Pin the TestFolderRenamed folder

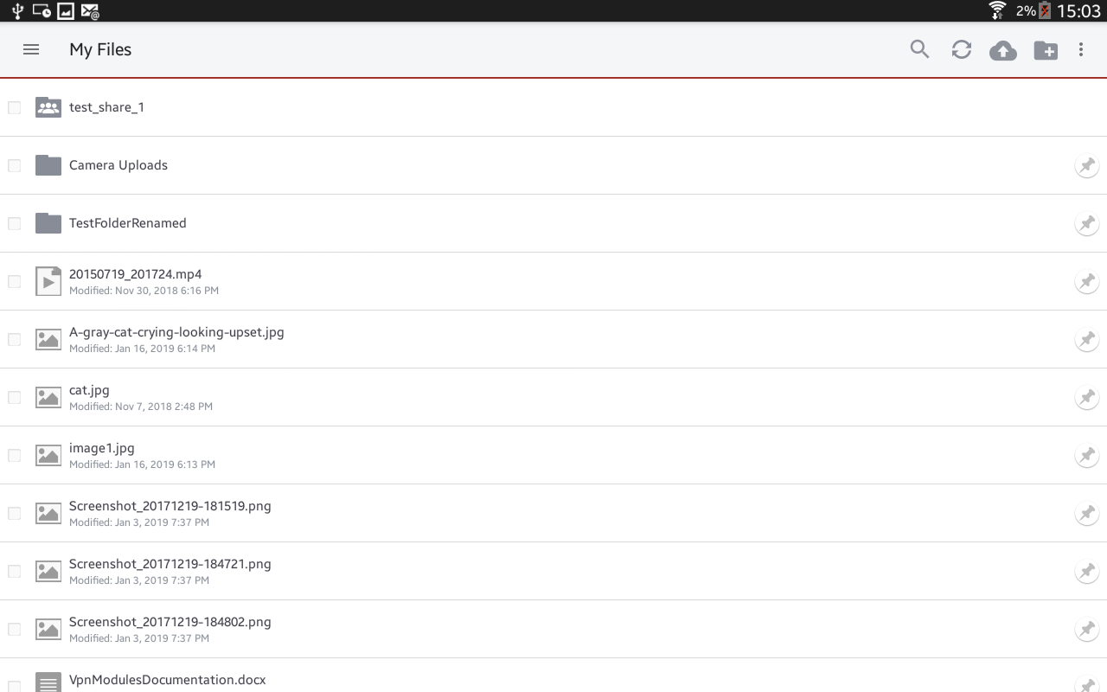[x=1087, y=223]
